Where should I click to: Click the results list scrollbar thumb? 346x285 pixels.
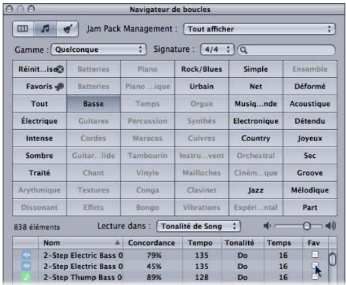click(332, 259)
